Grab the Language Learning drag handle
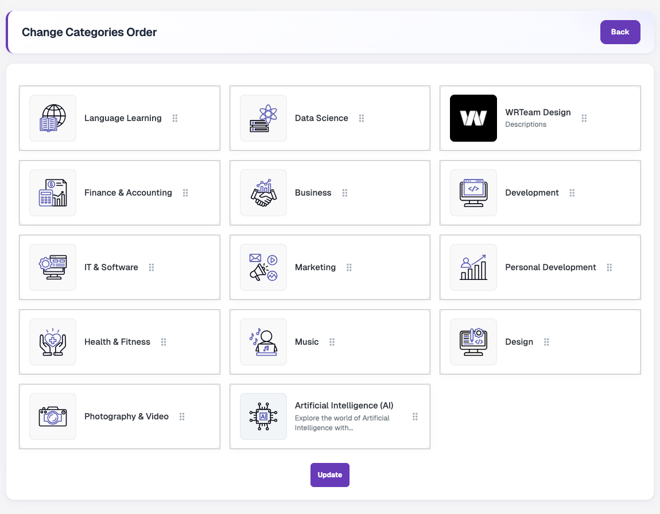660x514 pixels. pos(175,118)
